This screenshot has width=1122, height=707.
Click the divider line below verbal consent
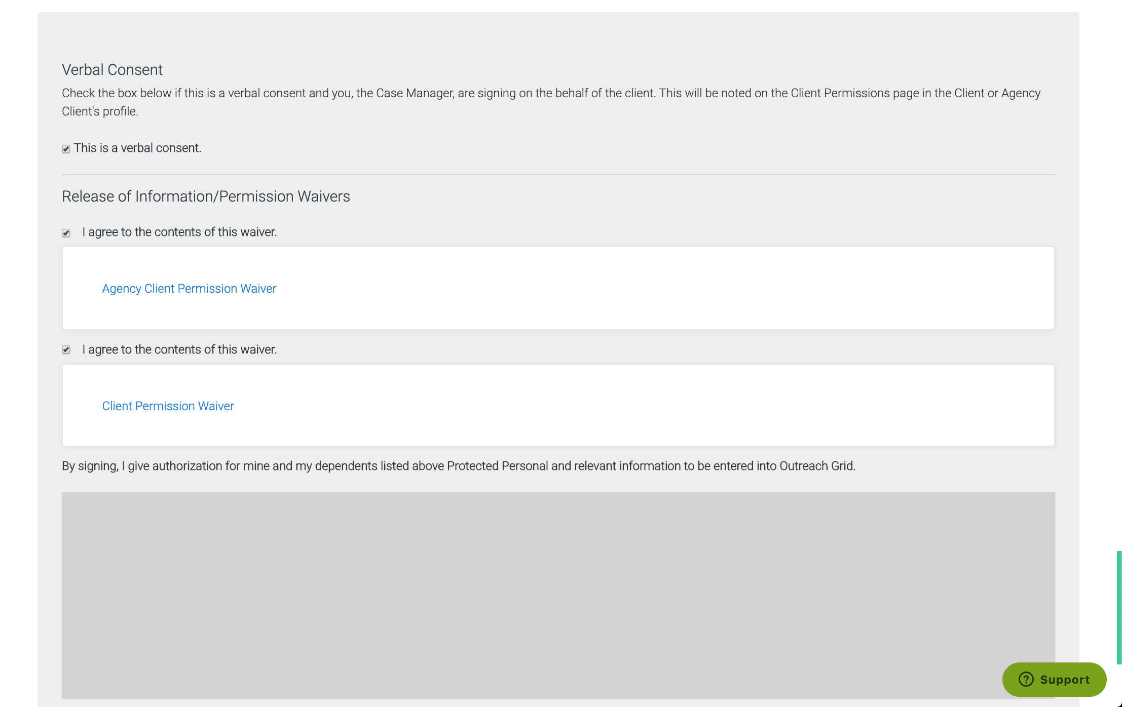(x=557, y=175)
